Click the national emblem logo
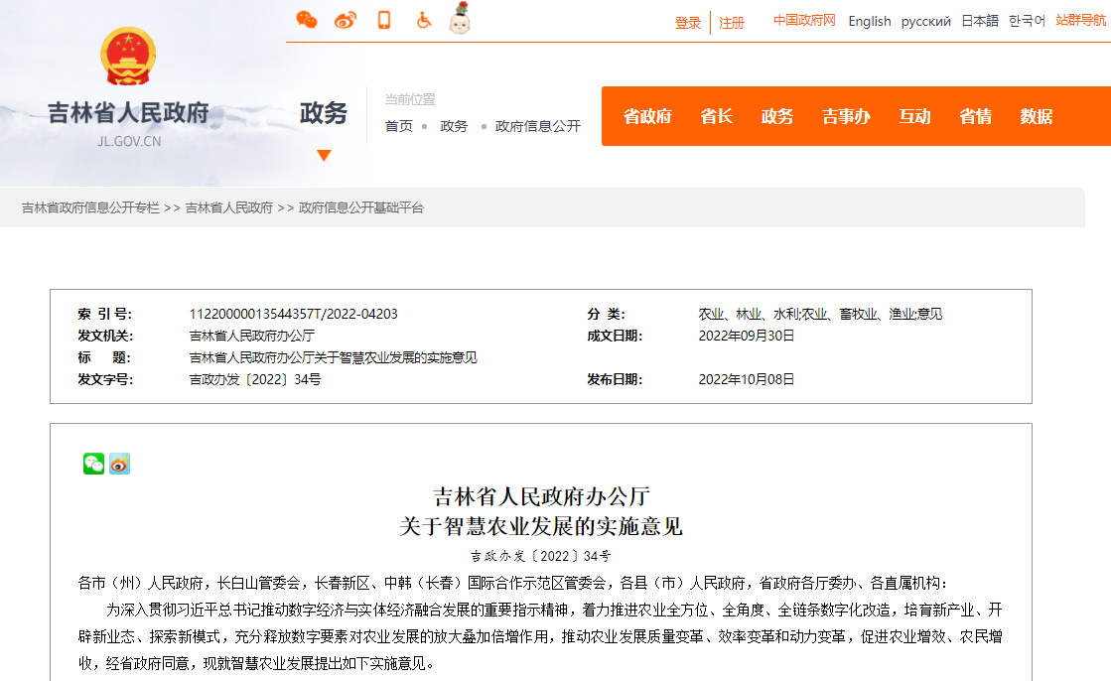This screenshot has height=681, width=1111. (128, 57)
